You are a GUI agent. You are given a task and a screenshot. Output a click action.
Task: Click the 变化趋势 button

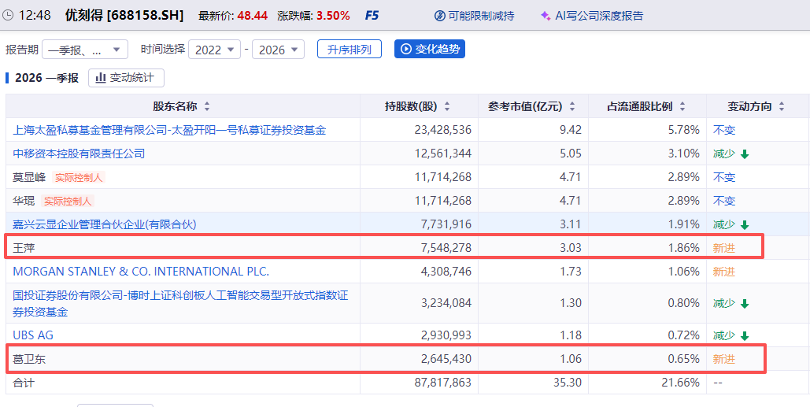[x=430, y=49]
